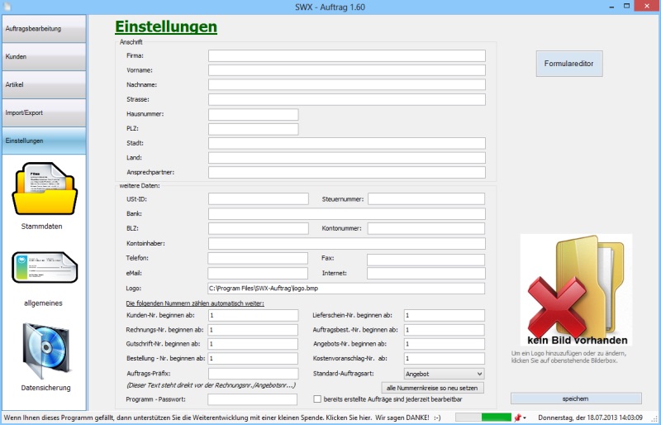The image size is (661, 425).
Task: Click the red pin icon in status bar
Action: [x=518, y=418]
